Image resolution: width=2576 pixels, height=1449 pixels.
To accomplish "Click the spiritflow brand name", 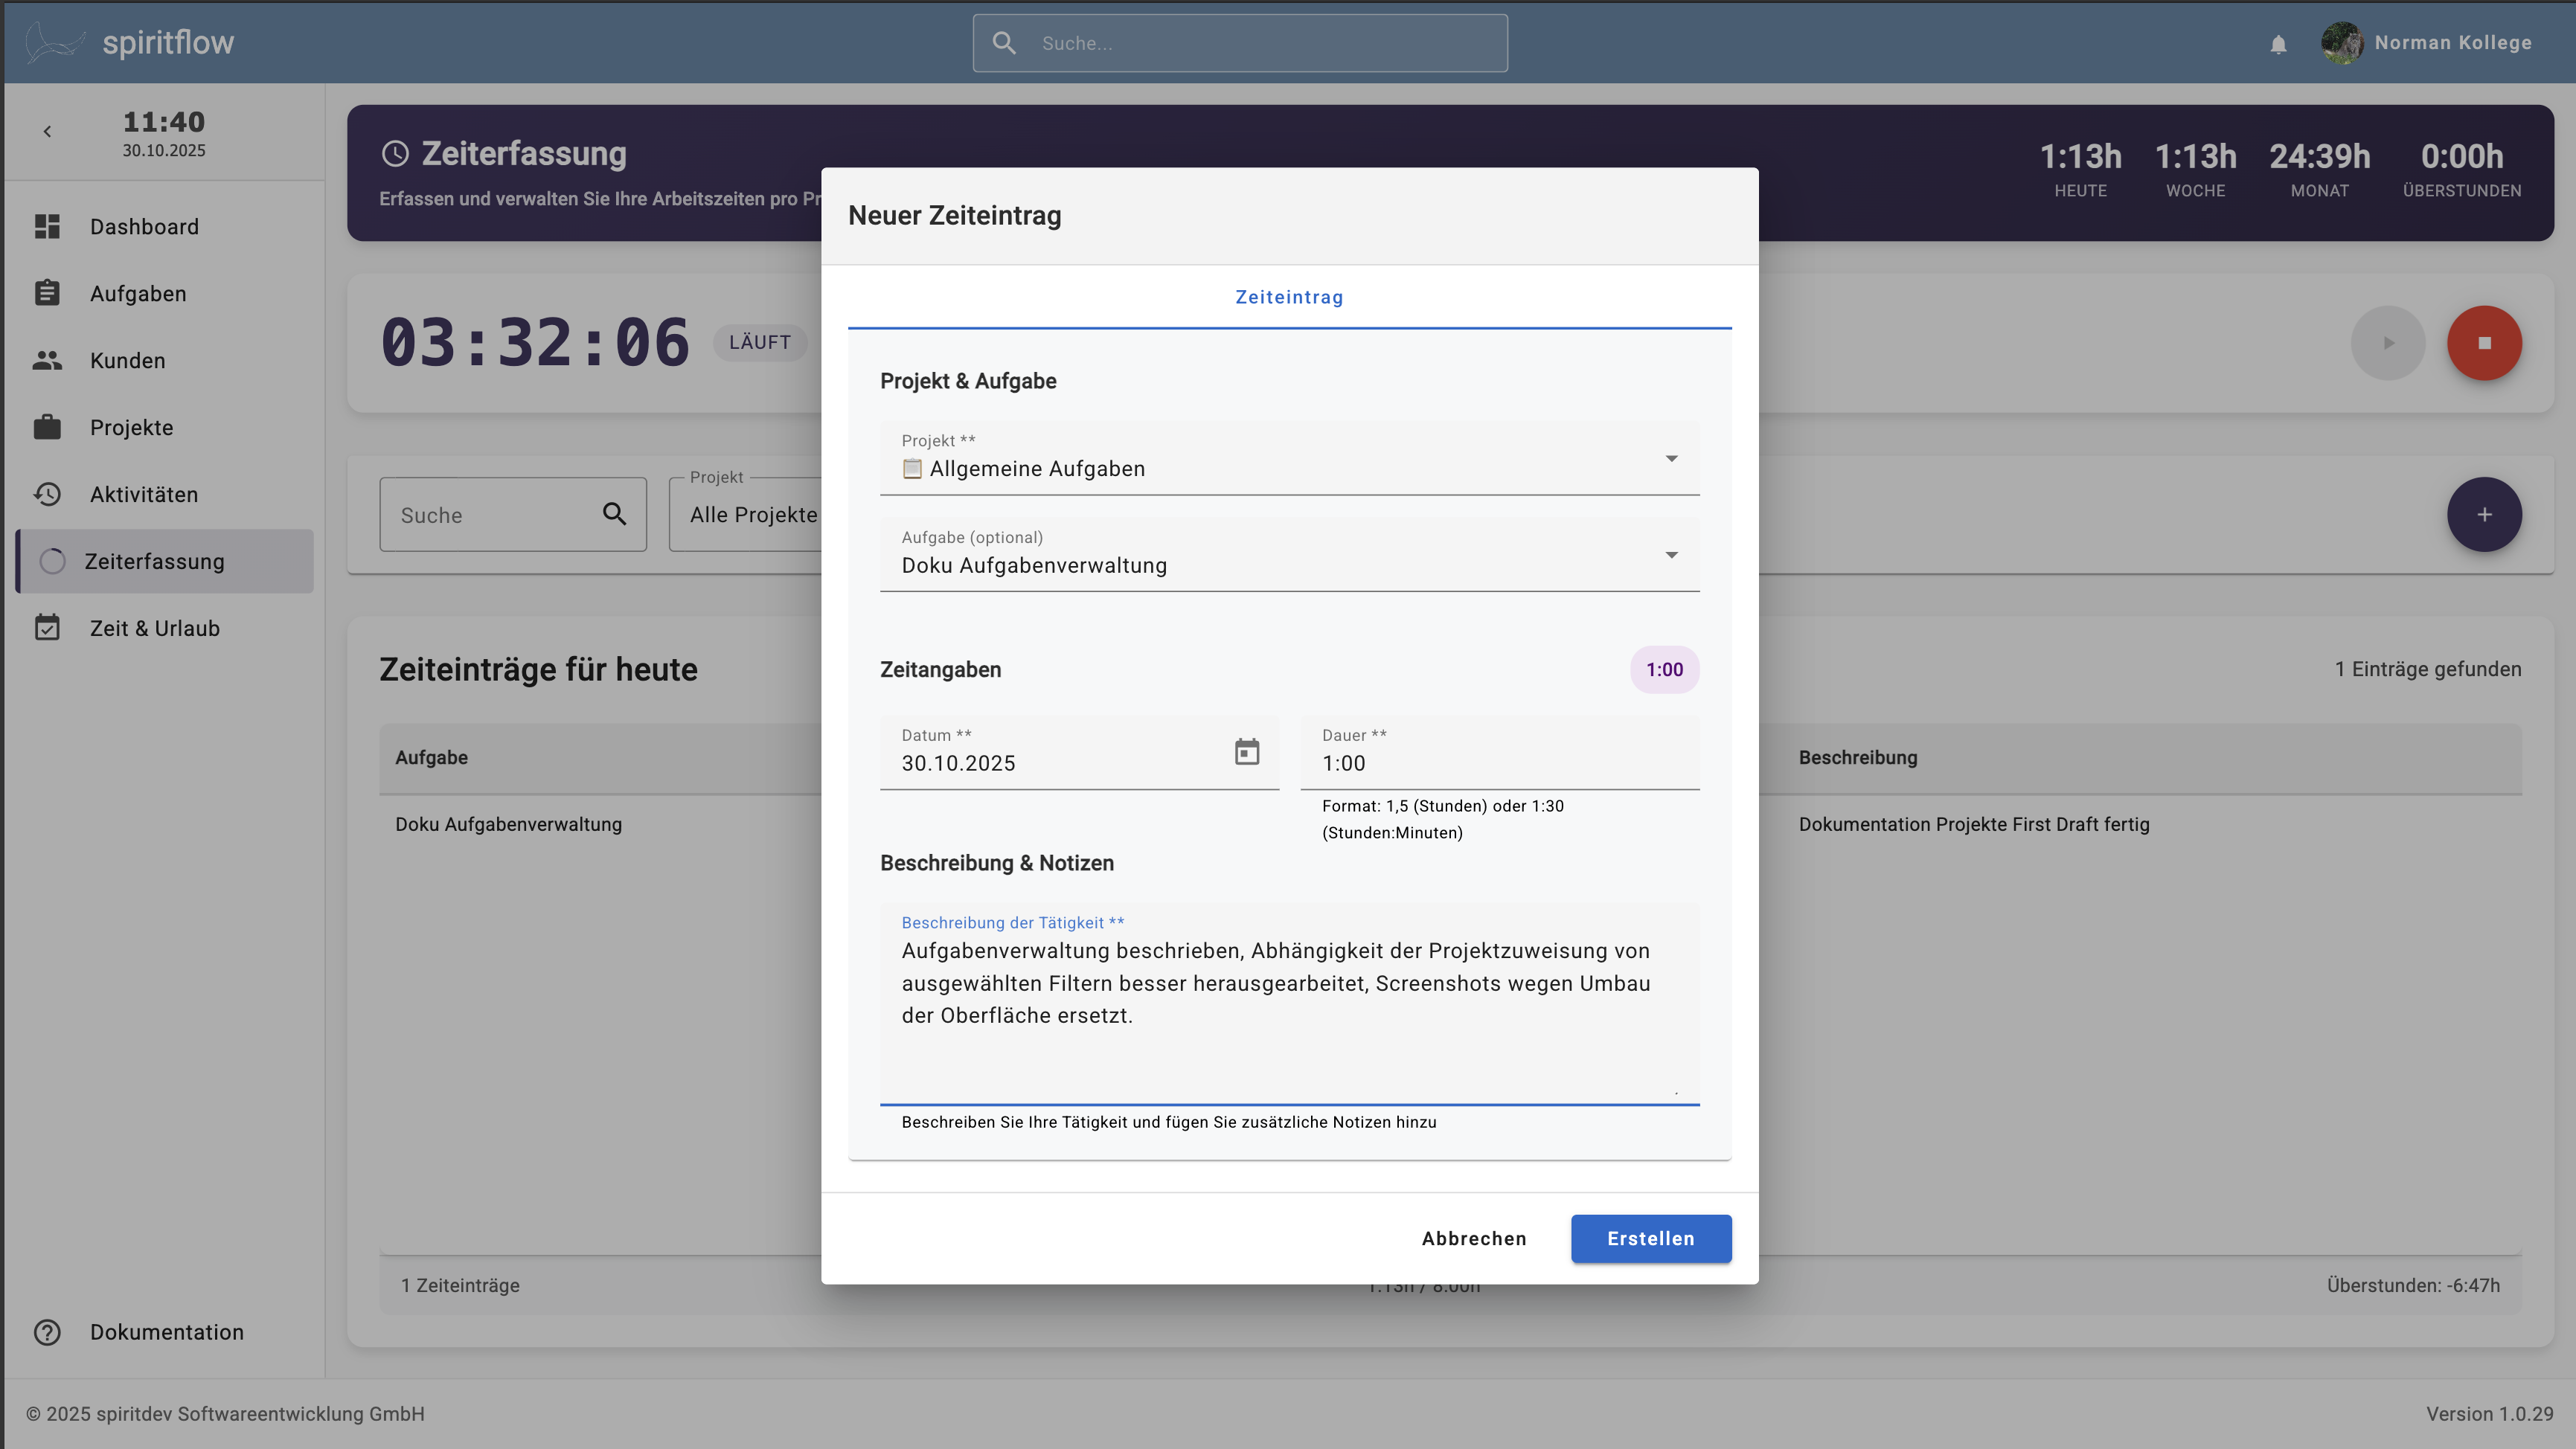I will pyautogui.click(x=168, y=42).
